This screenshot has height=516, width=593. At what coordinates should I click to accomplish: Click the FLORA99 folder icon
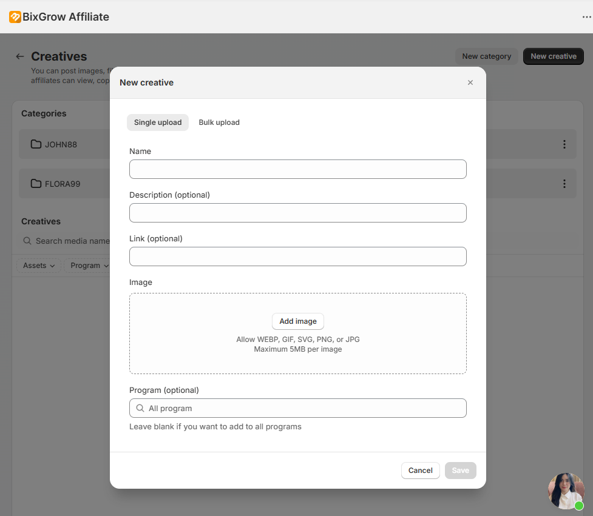tap(36, 184)
